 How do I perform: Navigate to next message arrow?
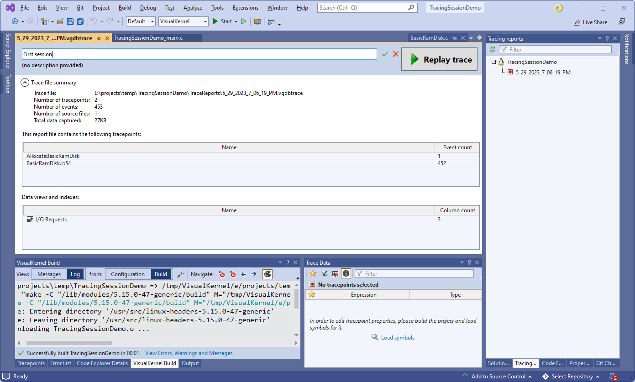coord(254,274)
